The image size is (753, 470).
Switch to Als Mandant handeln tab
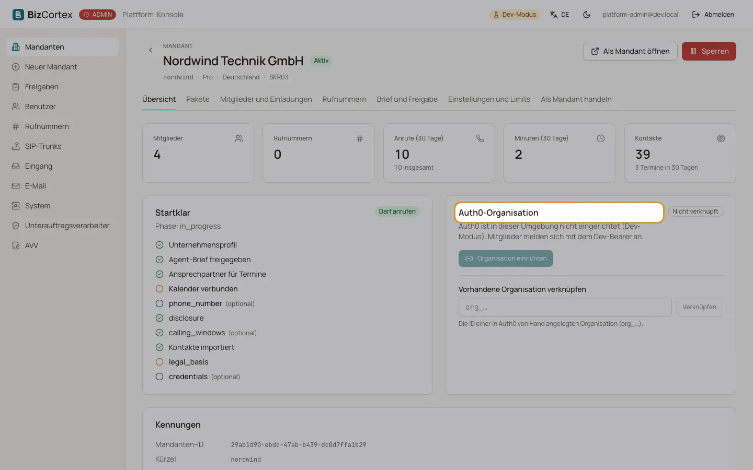point(576,99)
